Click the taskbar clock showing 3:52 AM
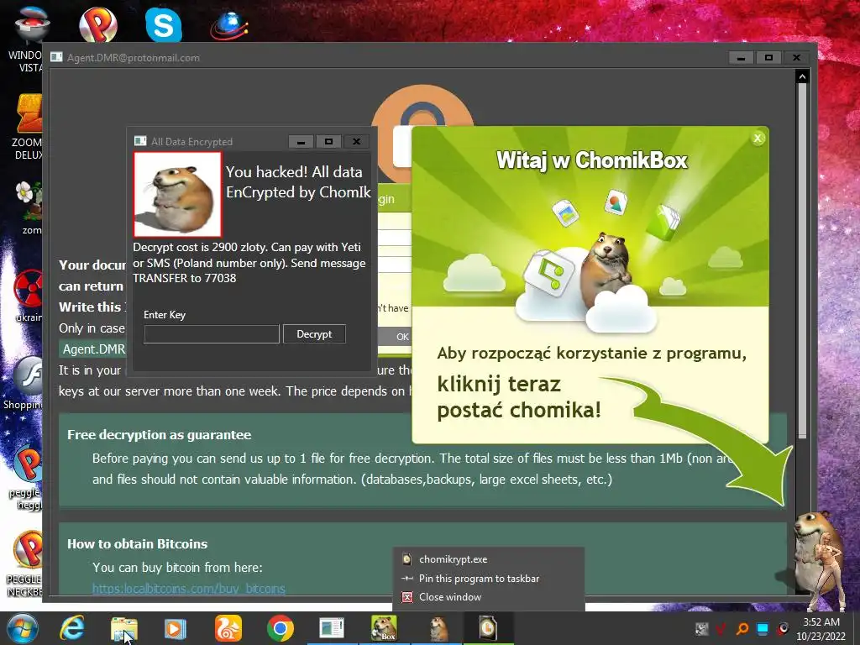Viewport: 860px width, 645px height. (821, 628)
